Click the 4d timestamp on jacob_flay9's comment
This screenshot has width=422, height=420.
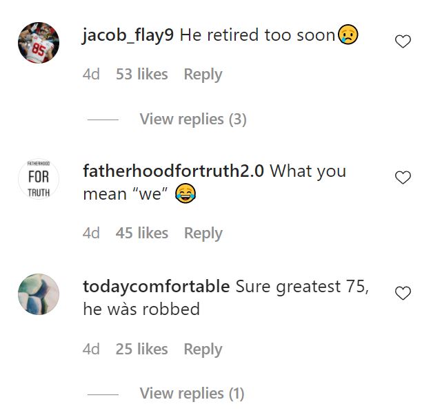point(91,75)
